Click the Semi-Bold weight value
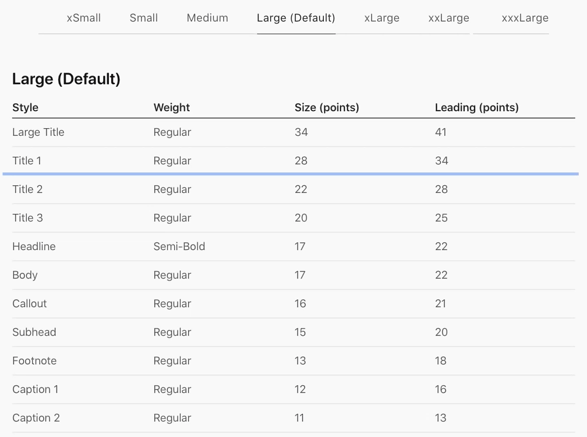 pos(179,246)
